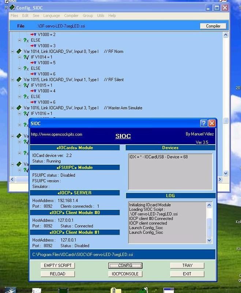Open the Files menu
The width and height of the screenshot is (241, 293).
pos(14,16)
